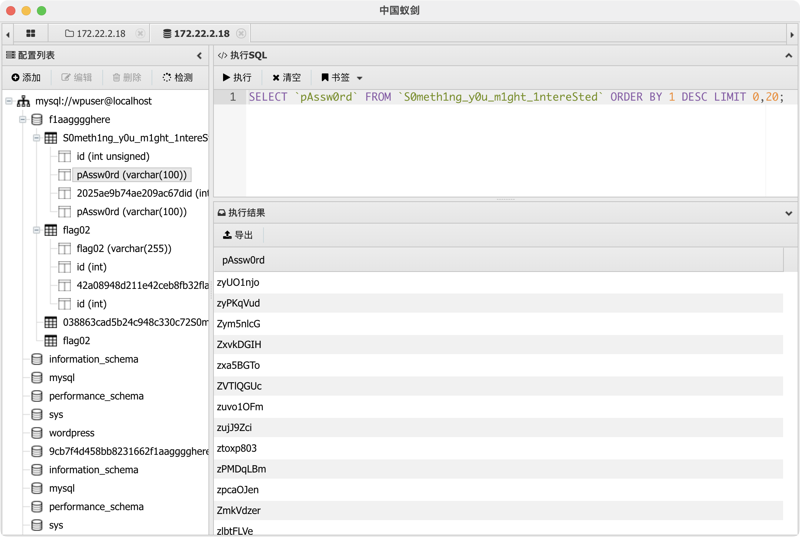
Task: Open the first performance_schema database
Action: [x=96, y=396]
